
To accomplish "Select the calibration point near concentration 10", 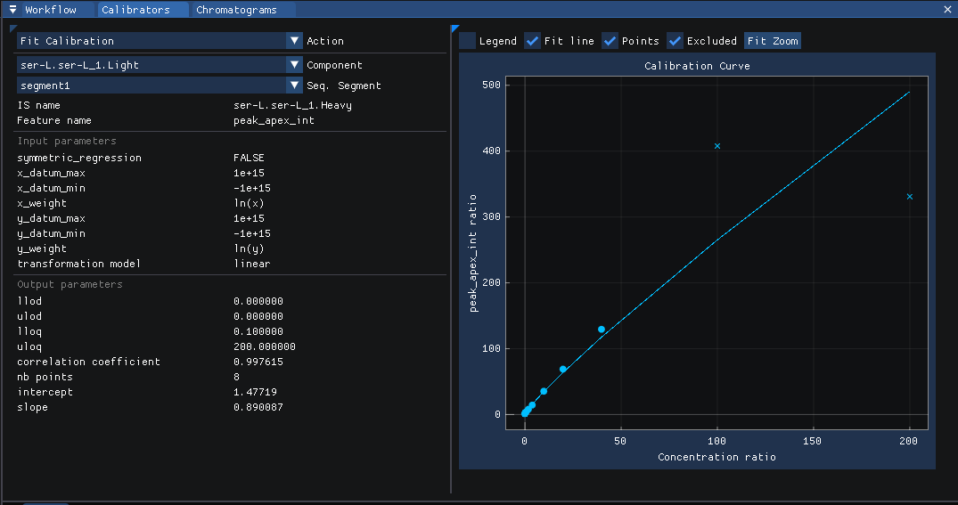I will [x=544, y=391].
